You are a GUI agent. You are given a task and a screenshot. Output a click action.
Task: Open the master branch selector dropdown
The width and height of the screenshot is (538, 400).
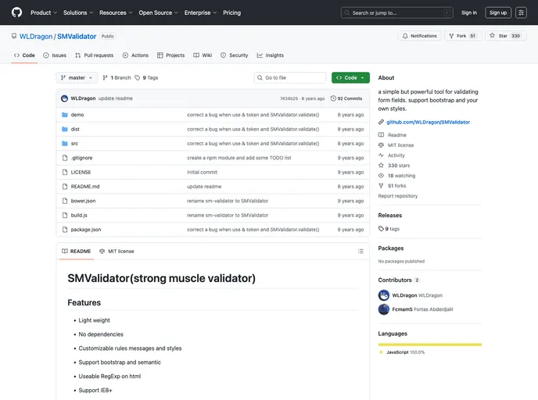coord(77,78)
